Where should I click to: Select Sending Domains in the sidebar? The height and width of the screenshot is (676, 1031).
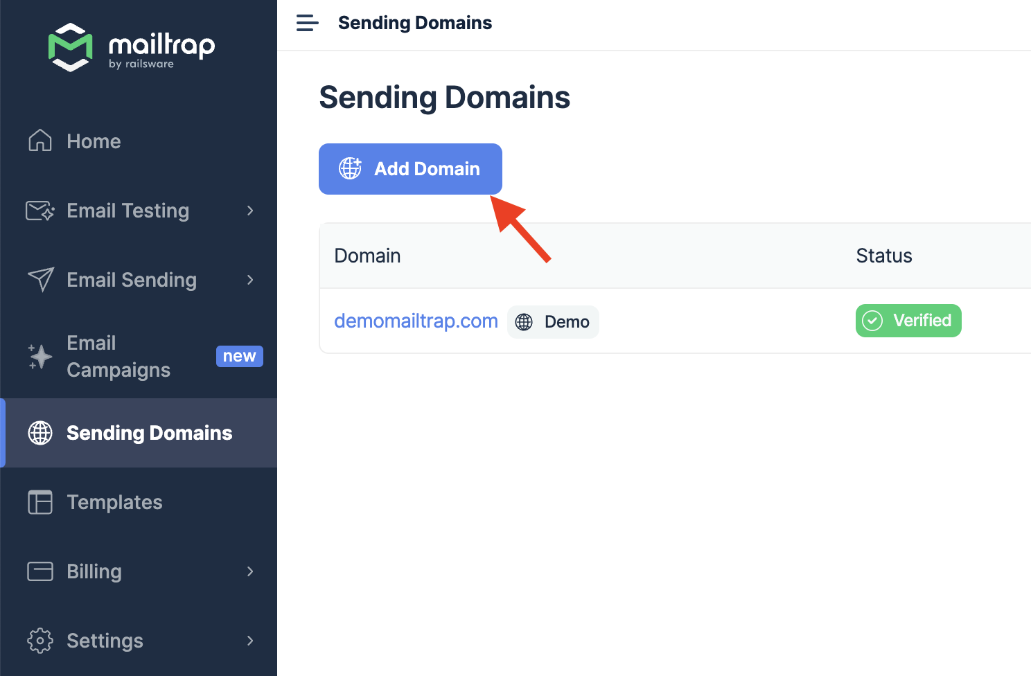click(x=149, y=433)
